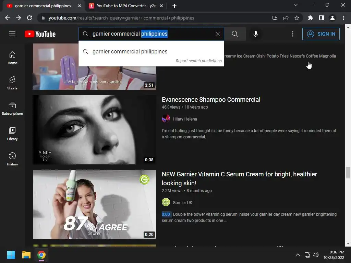The image size is (351, 263).
Task: Open Subscriptions in the sidebar
Action: 12,109
